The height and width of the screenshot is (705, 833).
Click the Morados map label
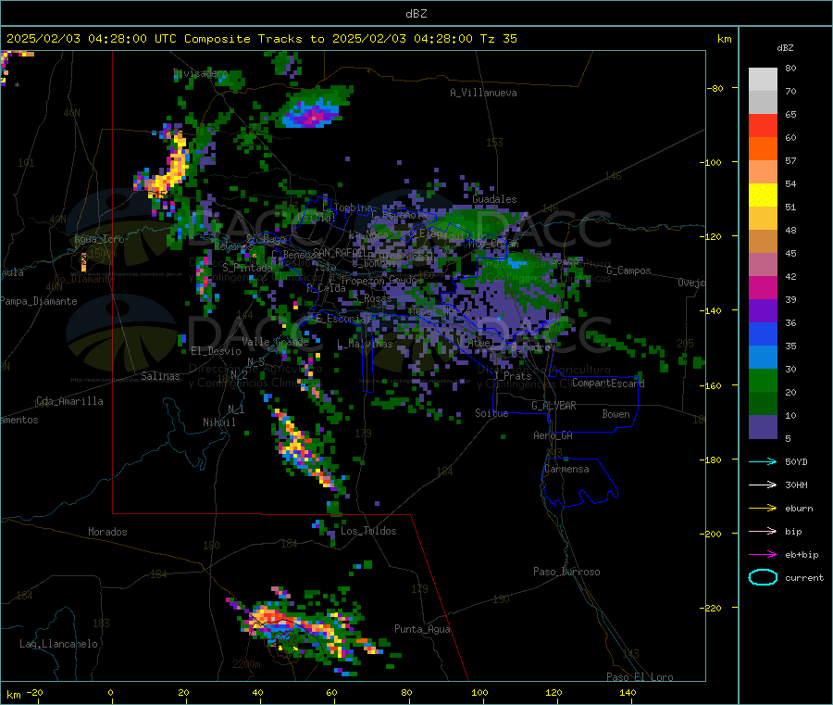point(108,532)
